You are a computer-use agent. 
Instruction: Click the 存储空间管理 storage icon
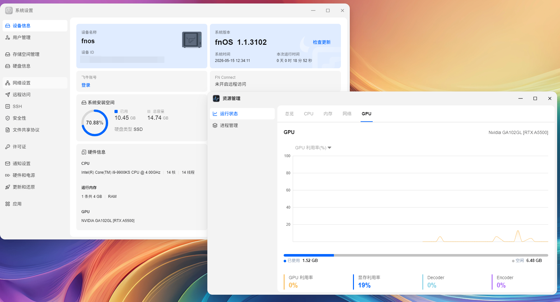8,54
